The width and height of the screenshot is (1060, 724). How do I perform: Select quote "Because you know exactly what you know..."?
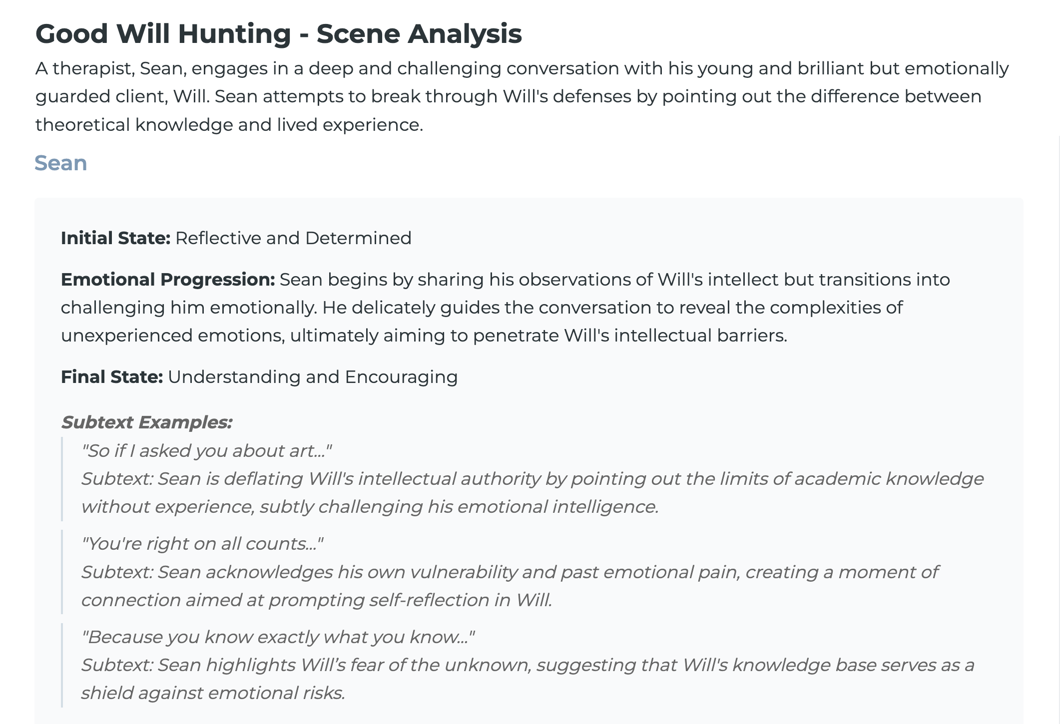pos(278,637)
